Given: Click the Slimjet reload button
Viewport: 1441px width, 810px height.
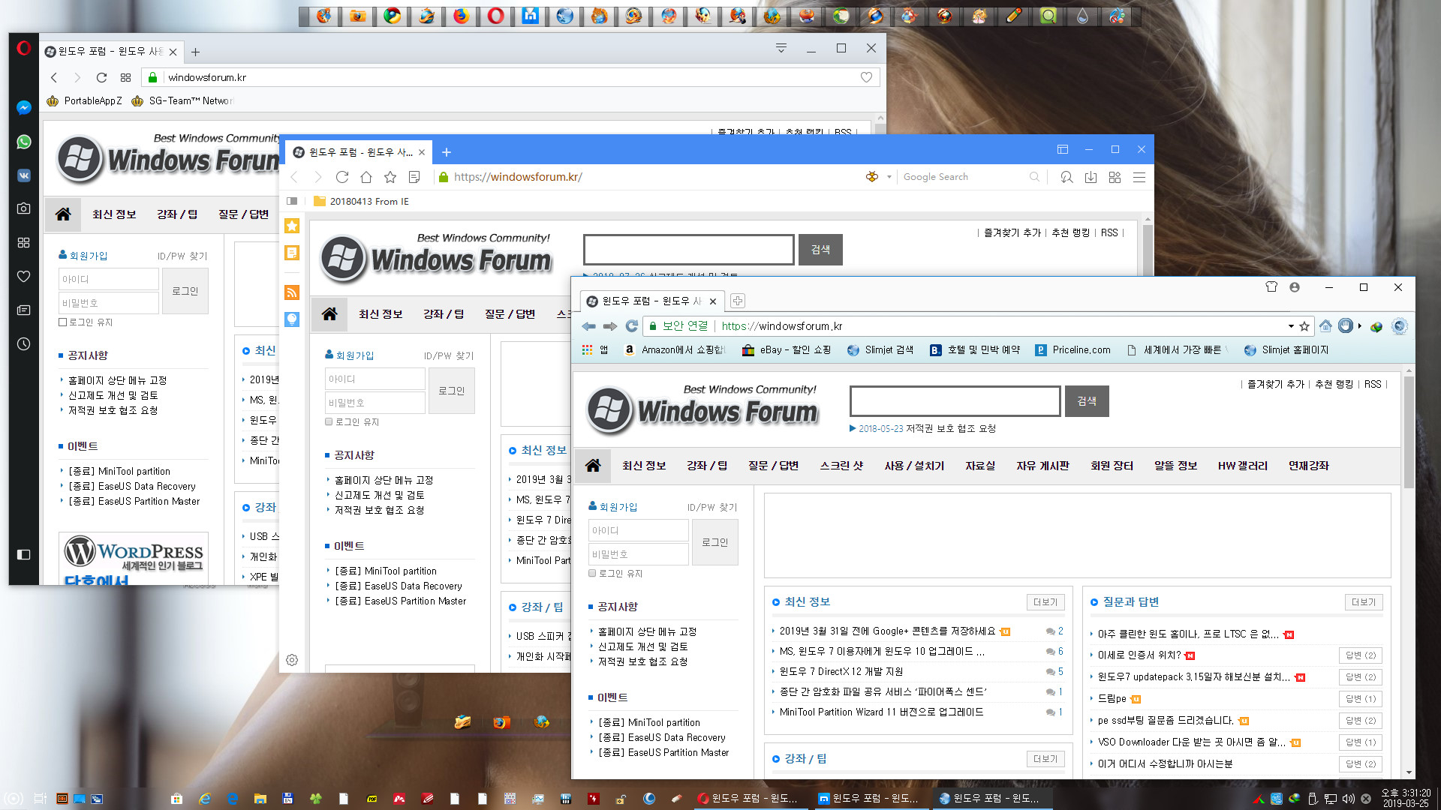Looking at the screenshot, I should pyautogui.click(x=632, y=326).
